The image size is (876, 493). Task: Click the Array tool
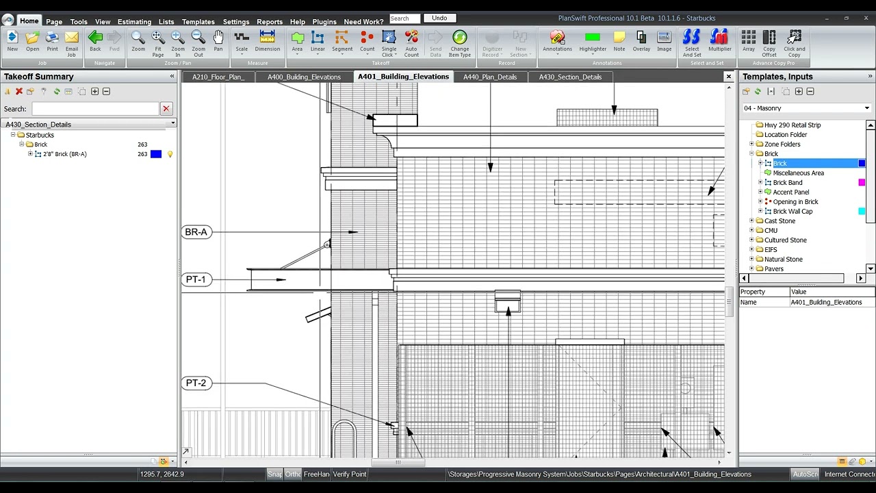pyautogui.click(x=749, y=41)
